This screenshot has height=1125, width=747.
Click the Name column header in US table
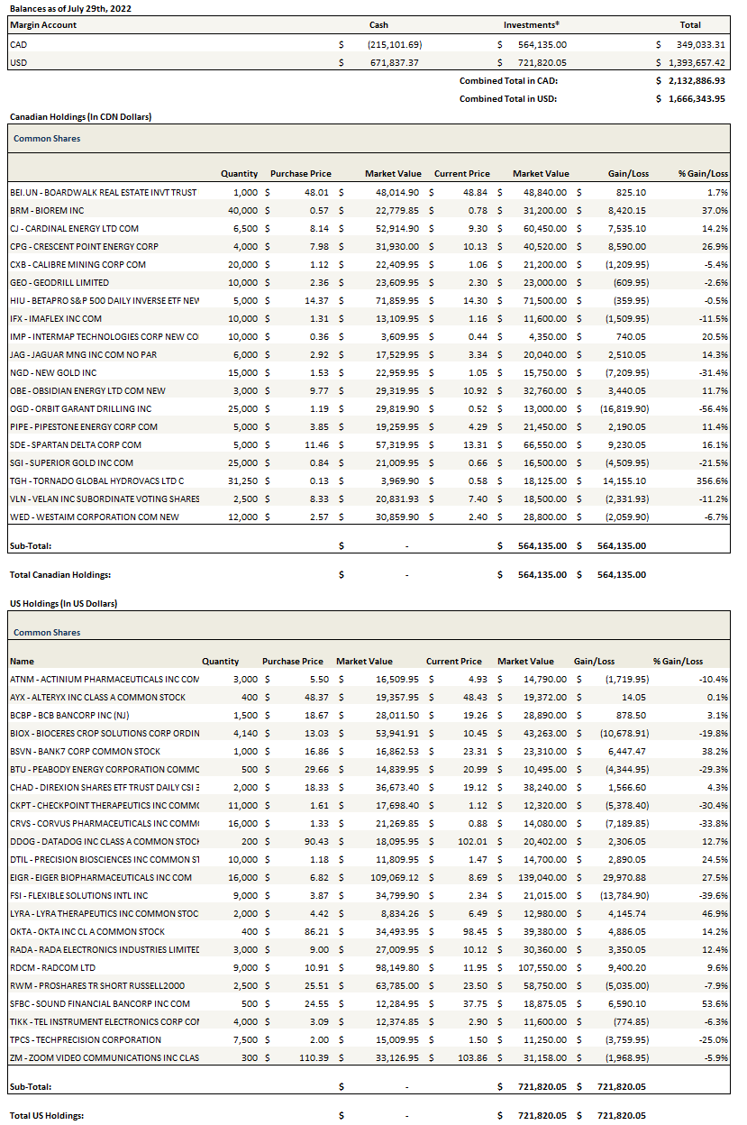point(23,661)
